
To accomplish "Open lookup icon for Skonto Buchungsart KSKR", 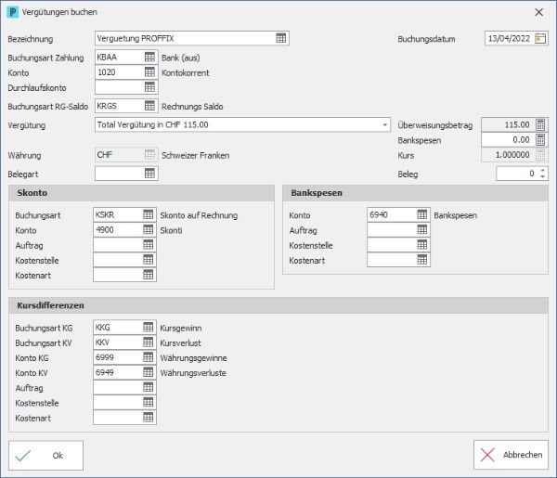I will tap(149, 214).
